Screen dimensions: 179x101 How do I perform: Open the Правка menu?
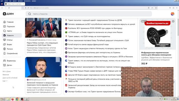[6, 1]
